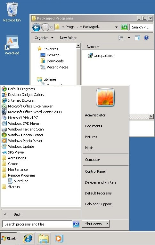Open Default Programs in the right pane
The width and height of the screenshot is (155, 245).
point(98,193)
